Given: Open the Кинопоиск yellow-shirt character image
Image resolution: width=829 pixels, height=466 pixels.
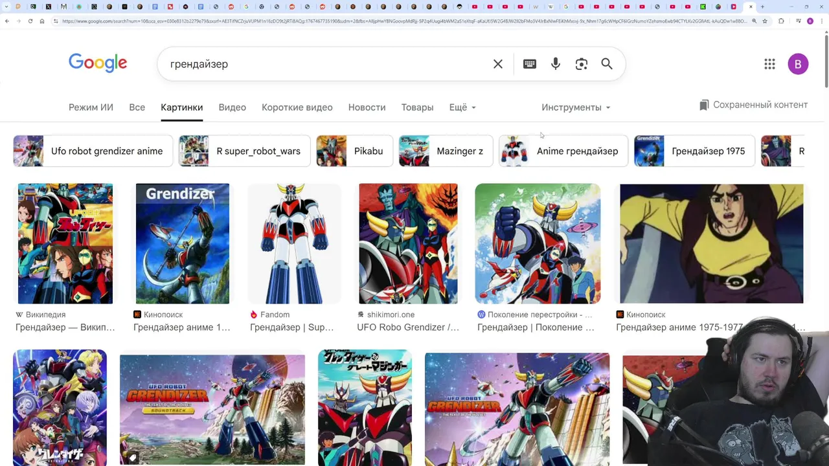Looking at the screenshot, I should coord(711,243).
